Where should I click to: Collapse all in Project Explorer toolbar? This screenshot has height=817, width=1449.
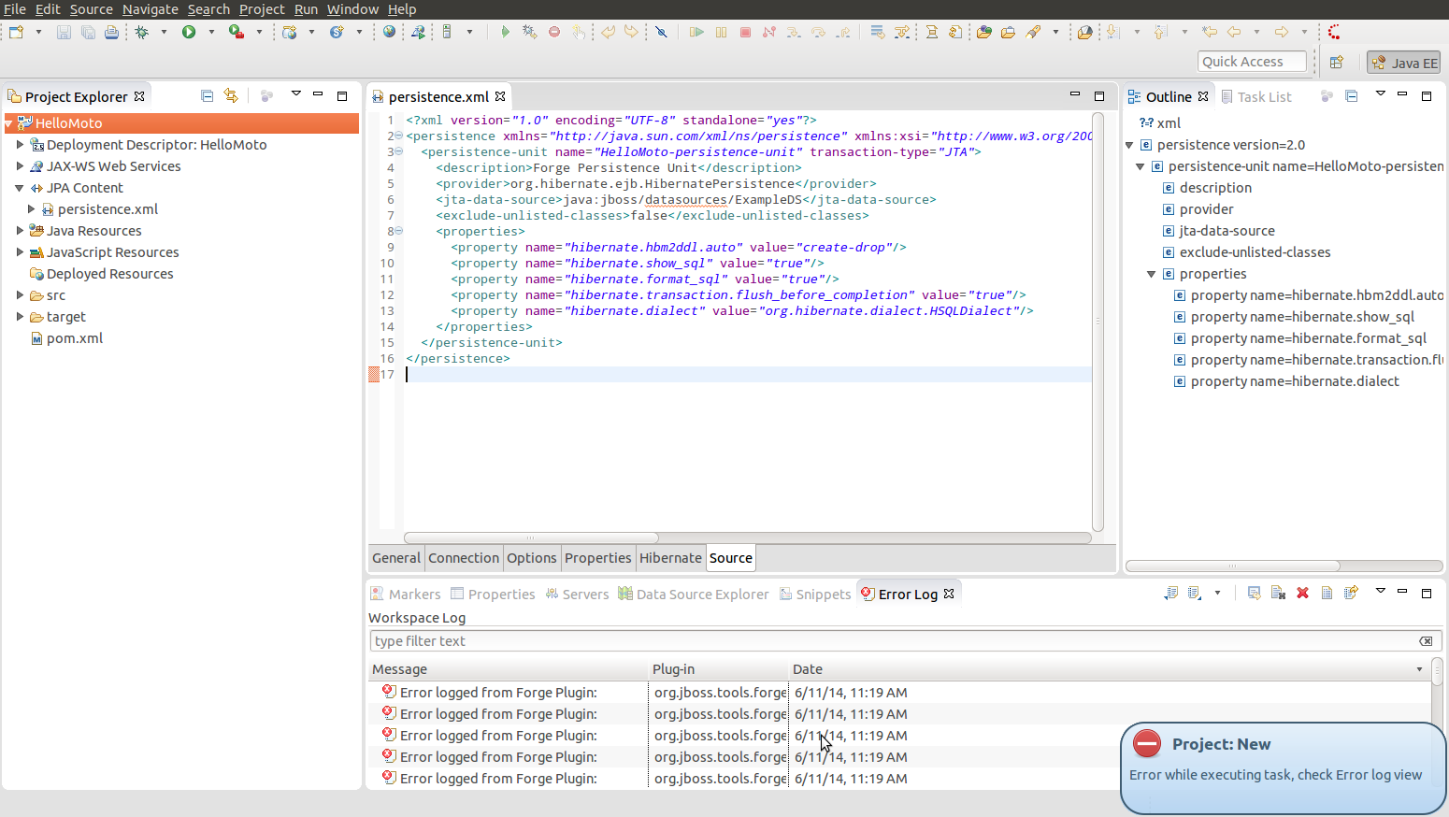tap(208, 96)
